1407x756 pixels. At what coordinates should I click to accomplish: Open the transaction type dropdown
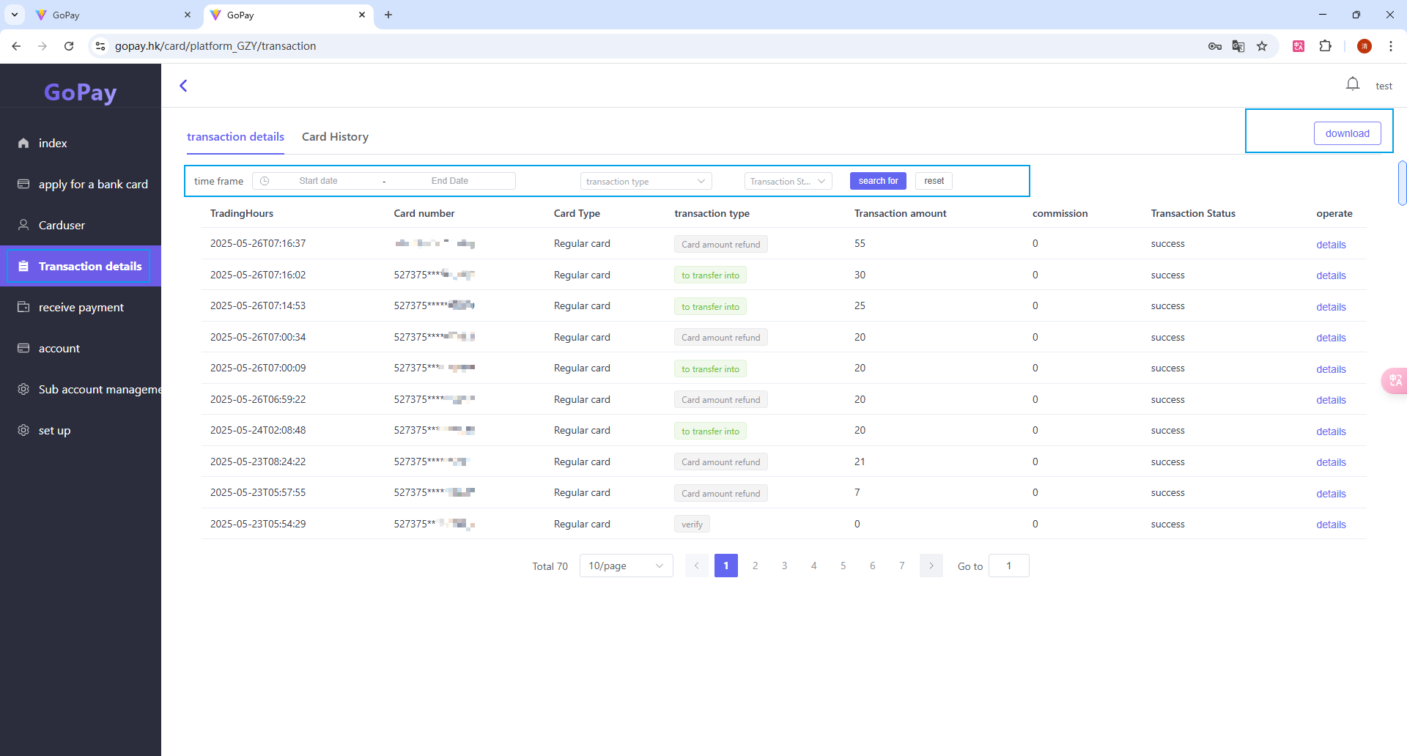[x=646, y=181]
